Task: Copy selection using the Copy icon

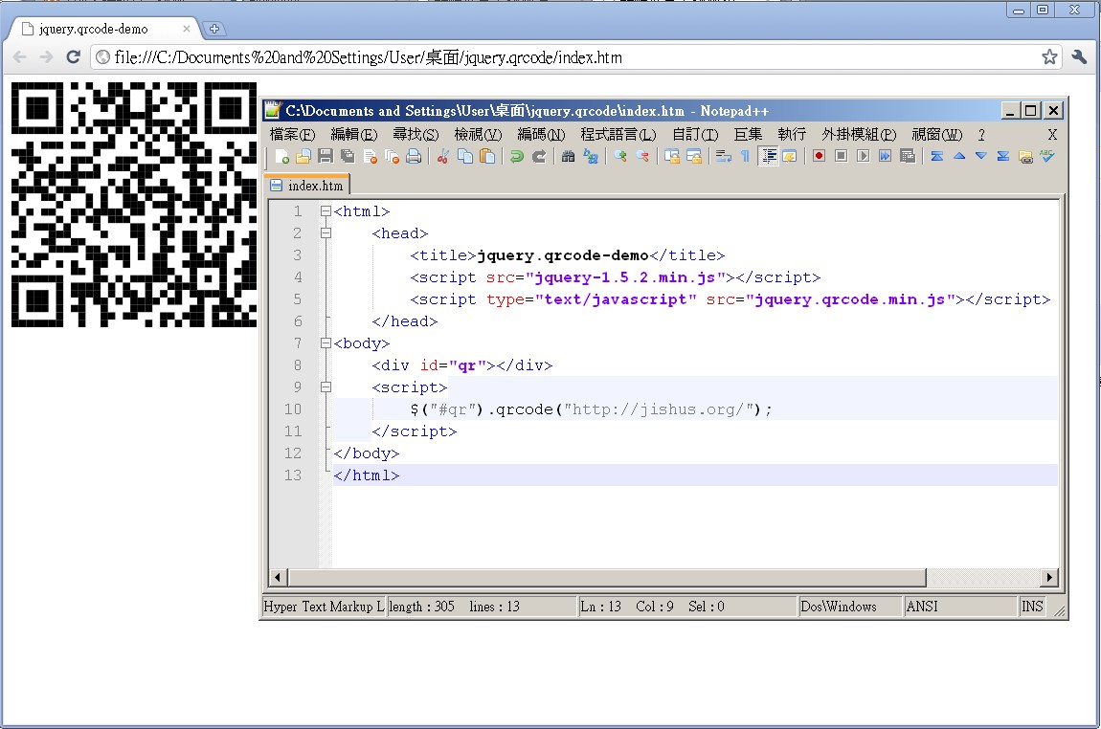Action: coord(465,157)
